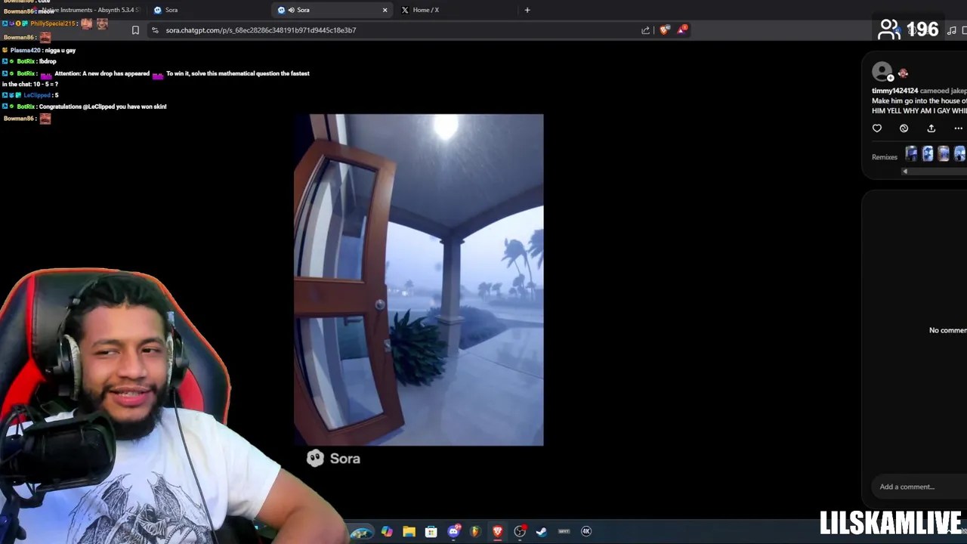
Task: Open the music note icon in browser toolbar
Action: 952,30
